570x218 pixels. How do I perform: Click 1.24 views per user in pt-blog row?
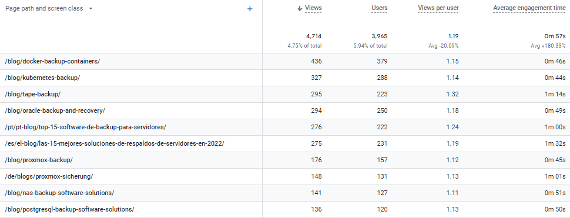pyautogui.click(x=453, y=127)
